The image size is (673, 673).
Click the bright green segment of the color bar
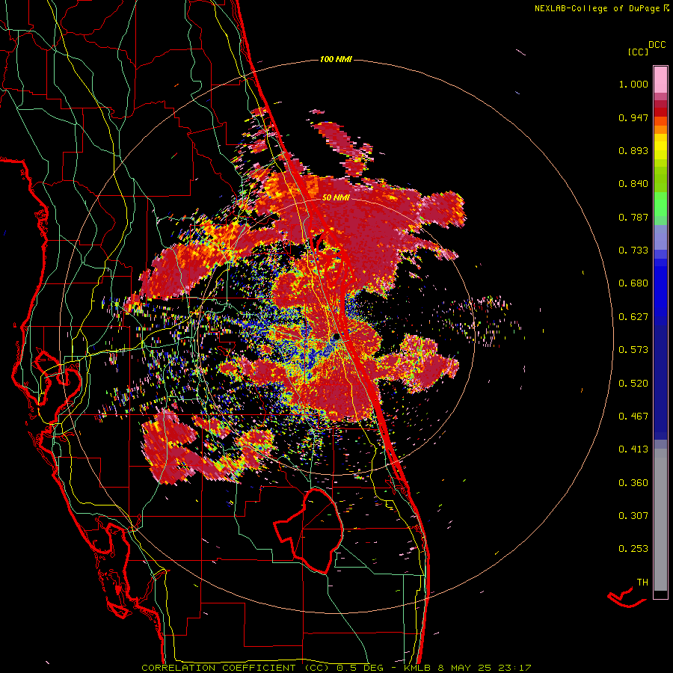pyautogui.click(x=660, y=204)
